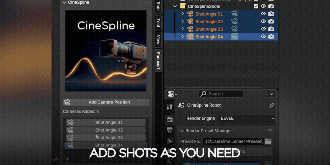Viewport: 330px width, 165px height.
Task: Click the blue spline data icon on Shot Angle 04
Action: pos(234,37)
